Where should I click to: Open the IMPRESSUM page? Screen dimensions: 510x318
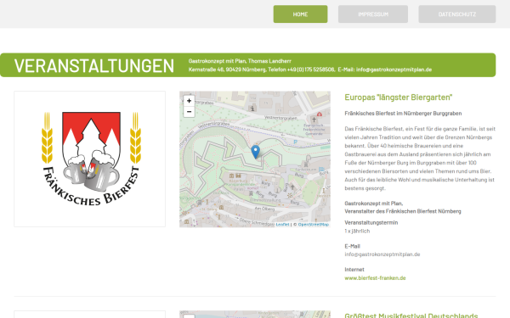373,14
